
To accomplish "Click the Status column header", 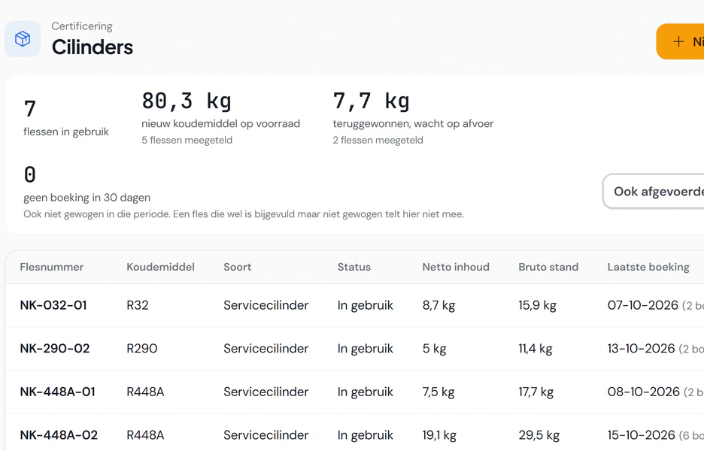I will tap(354, 267).
